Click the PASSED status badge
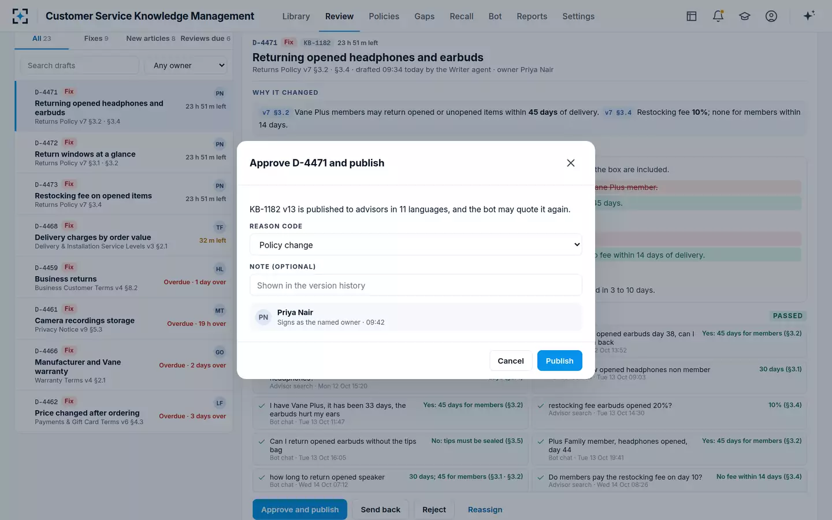The image size is (832, 520). click(x=788, y=316)
